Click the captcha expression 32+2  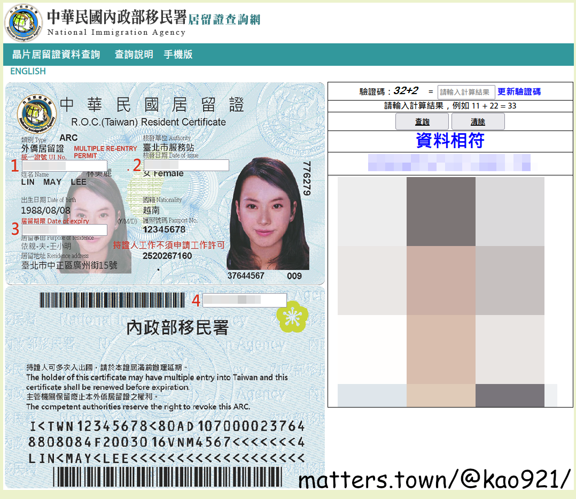[x=406, y=90]
